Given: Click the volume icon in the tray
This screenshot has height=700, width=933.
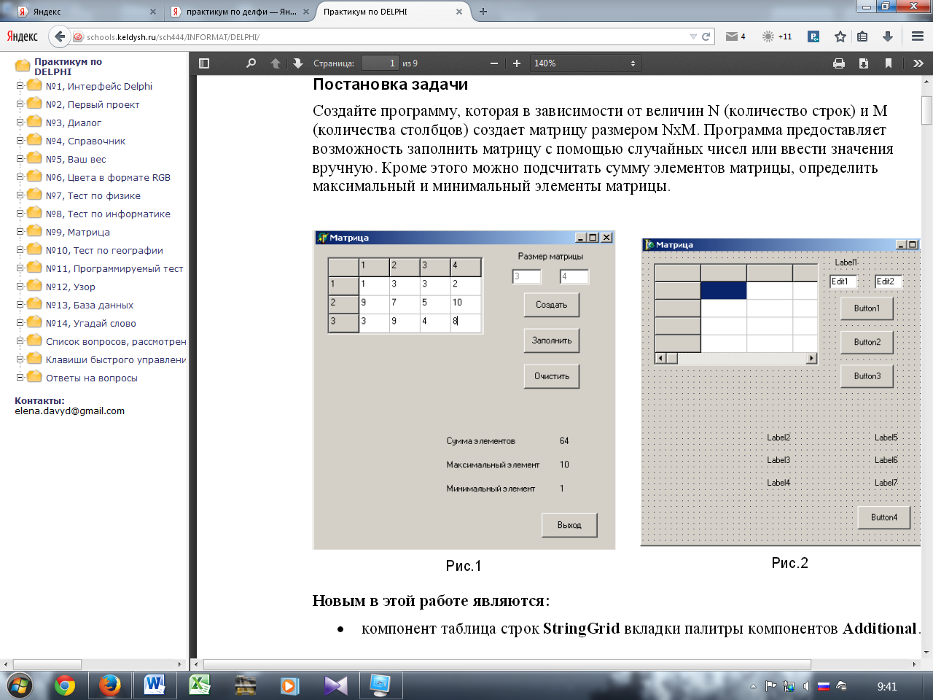Looking at the screenshot, I should pyautogui.click(x=806, y=686).
